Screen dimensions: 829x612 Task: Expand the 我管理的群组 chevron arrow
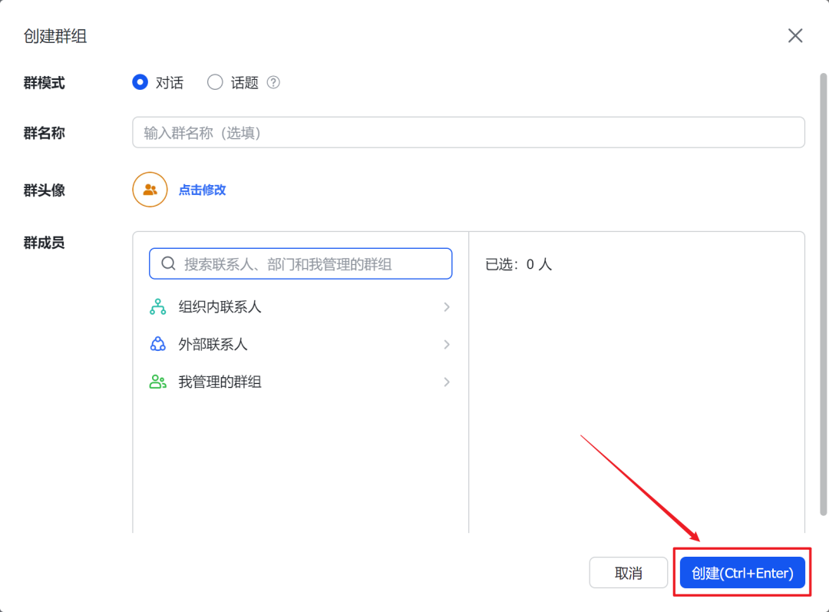click(446, 382)
